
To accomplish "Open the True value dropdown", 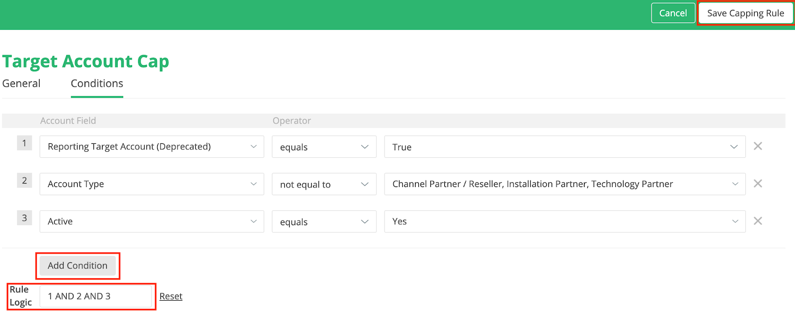I will point(564,147).
